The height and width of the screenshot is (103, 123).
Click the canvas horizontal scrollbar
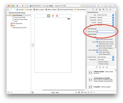click(64, 90)
